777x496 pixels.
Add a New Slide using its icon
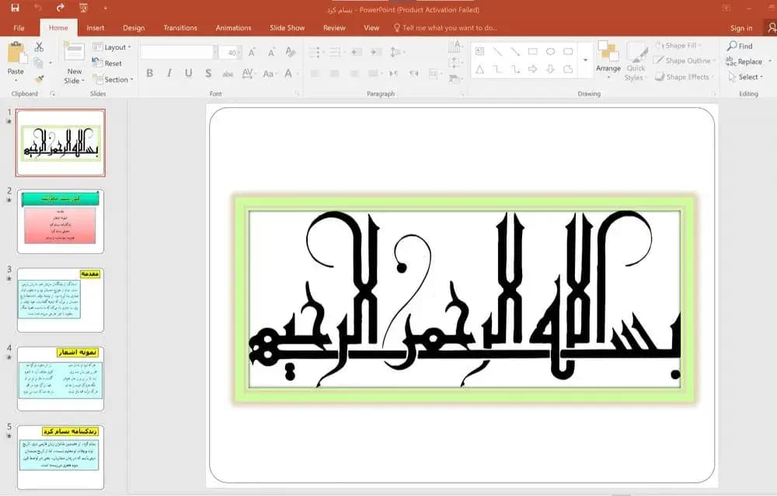tap(75, 53)
